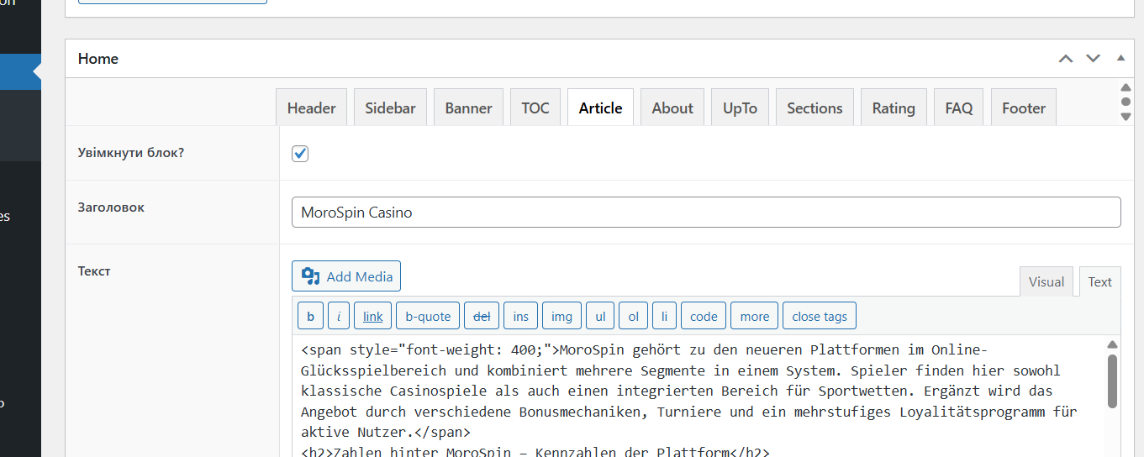1144x457 pixels.
Task: Insert ol ordered list tag
Action: (634, 316)
